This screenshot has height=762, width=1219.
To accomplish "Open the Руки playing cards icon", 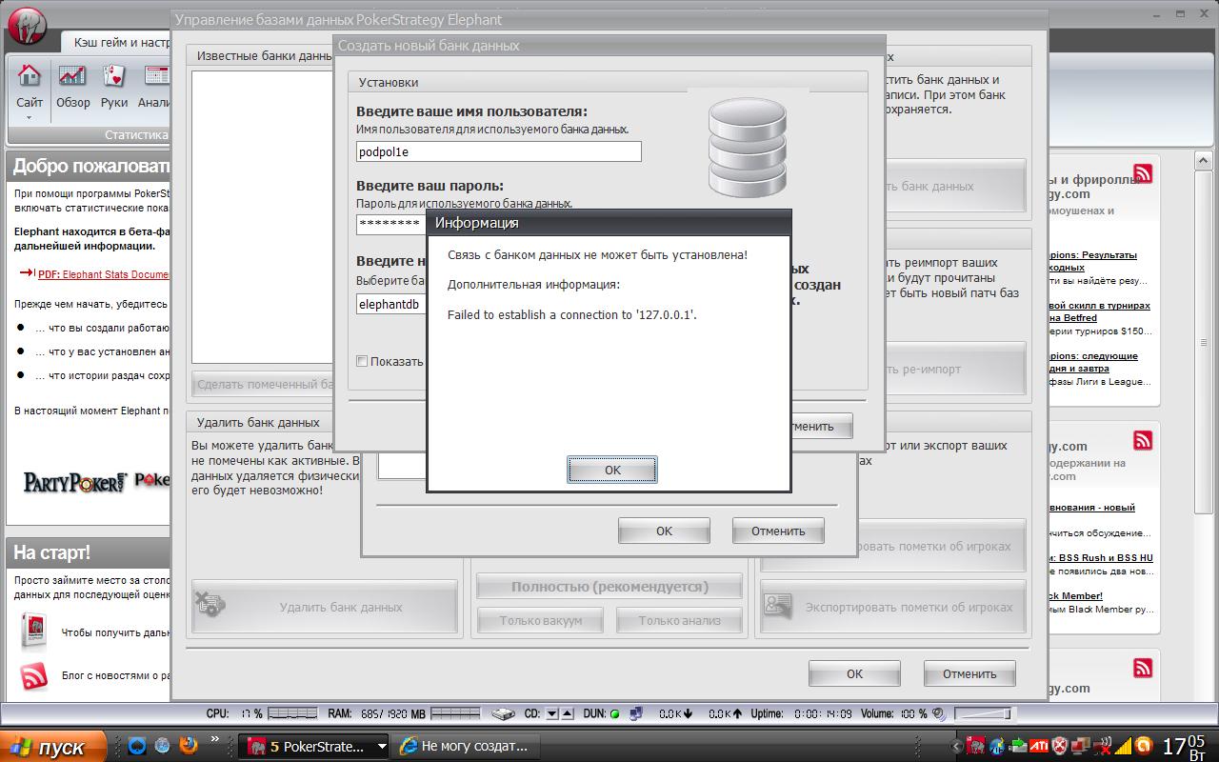I will 114,75.
